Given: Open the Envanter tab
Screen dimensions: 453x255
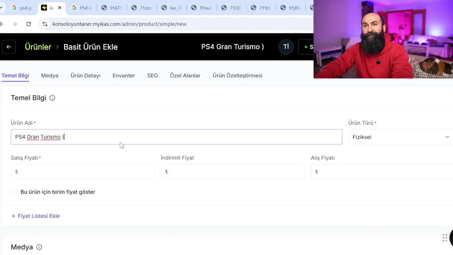Looking at the screenshot, I should coord(124,75).
